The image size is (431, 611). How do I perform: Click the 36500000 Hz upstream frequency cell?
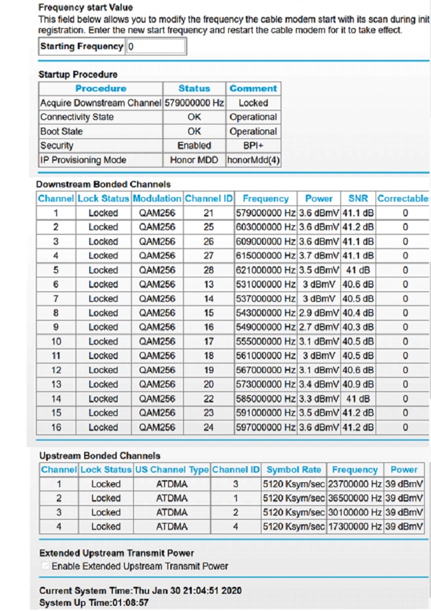pyautogui.click(x=355, y=498)
